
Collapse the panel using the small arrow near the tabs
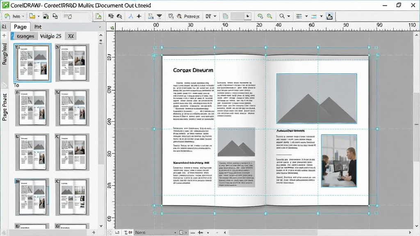tap(100, 27)
